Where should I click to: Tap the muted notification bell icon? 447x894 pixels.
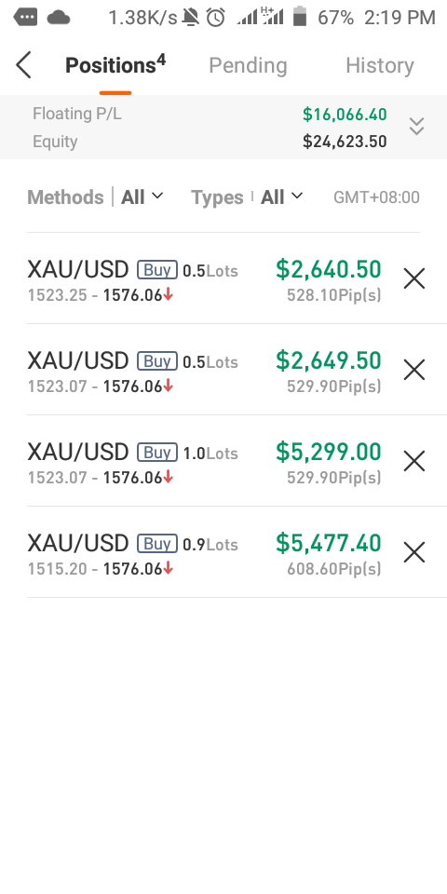click(191, 18)
